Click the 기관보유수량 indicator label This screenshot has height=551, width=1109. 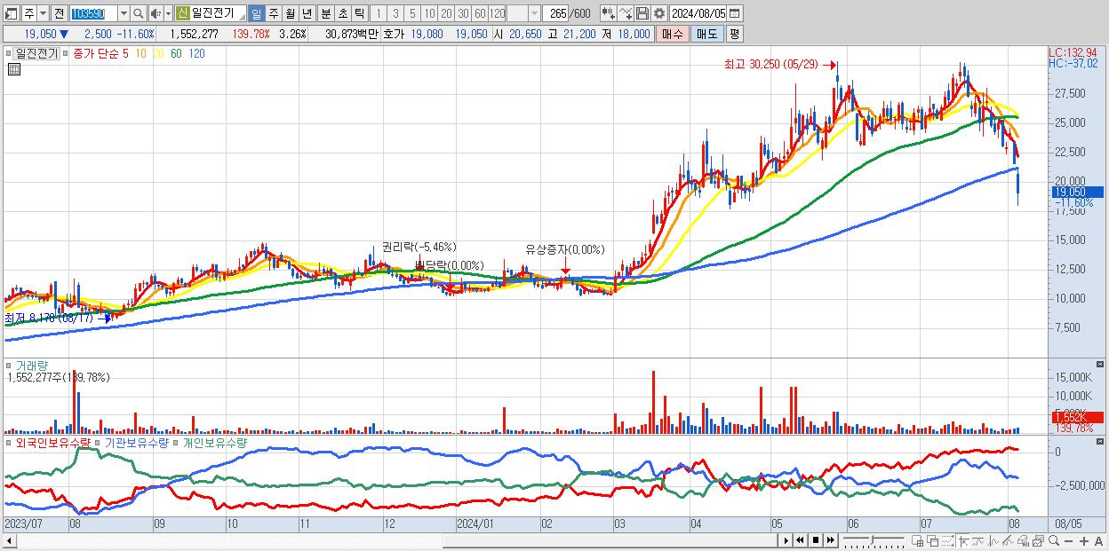(136, 442)
